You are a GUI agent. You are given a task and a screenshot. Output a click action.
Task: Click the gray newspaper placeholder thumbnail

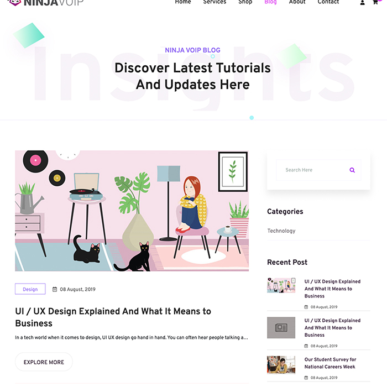pyautogui.click(x=281, y=327)
